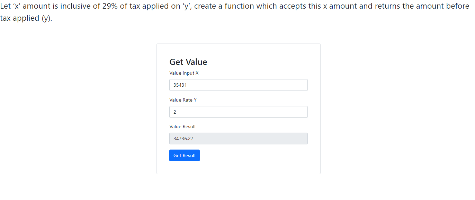475x200 pixels.
Task: Focus the Value Input X field
Action: tap(238, 85)
